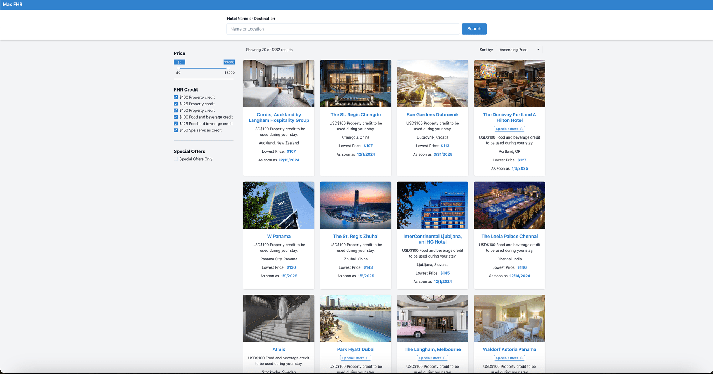Viewport: 713px width, 374px height.
Task: Uncheck $100 Food and beverage credit
Action: click(176, 117)
